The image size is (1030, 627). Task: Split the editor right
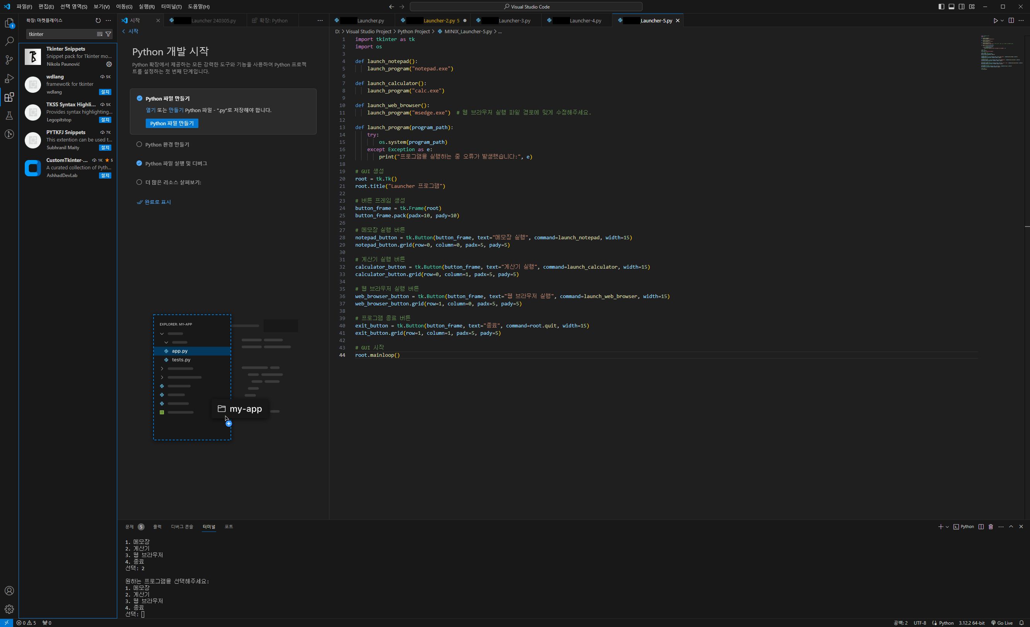tap(1011, 20)
